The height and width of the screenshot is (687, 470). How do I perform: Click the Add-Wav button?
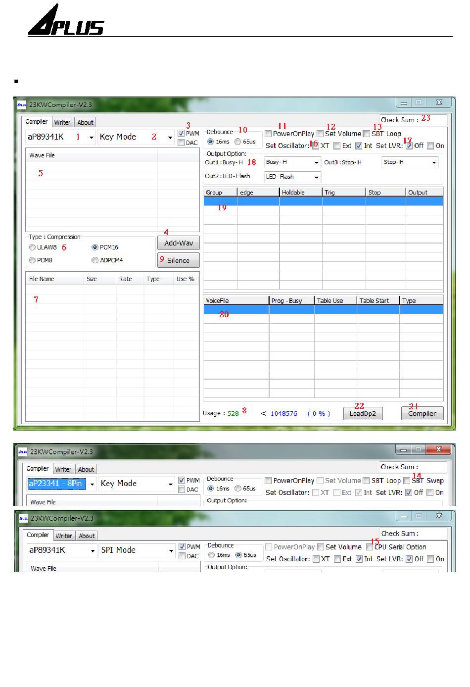click(179, 243)
